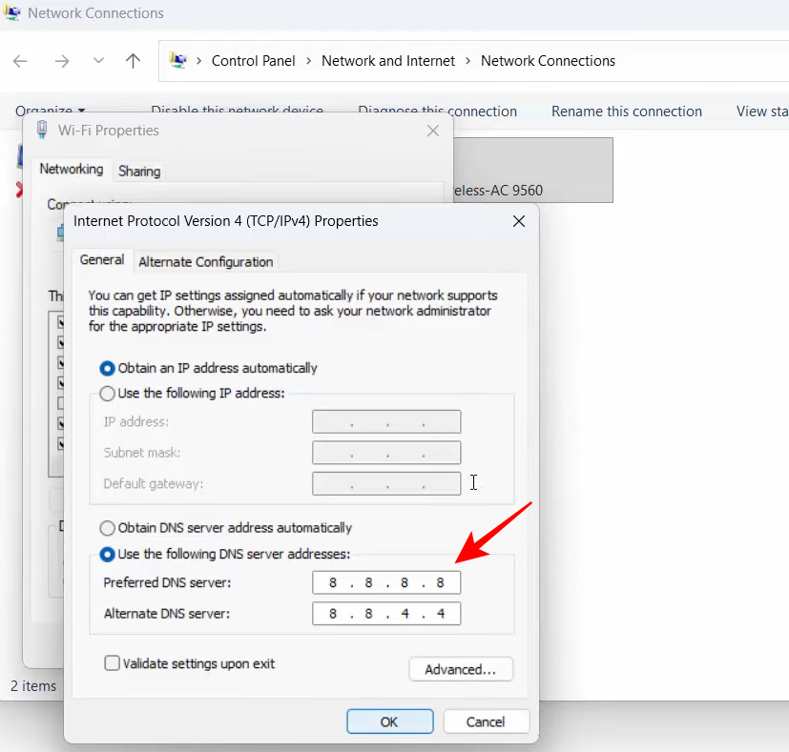Click the back navigation arrow
789x752 pixels.
click(20, 61)
